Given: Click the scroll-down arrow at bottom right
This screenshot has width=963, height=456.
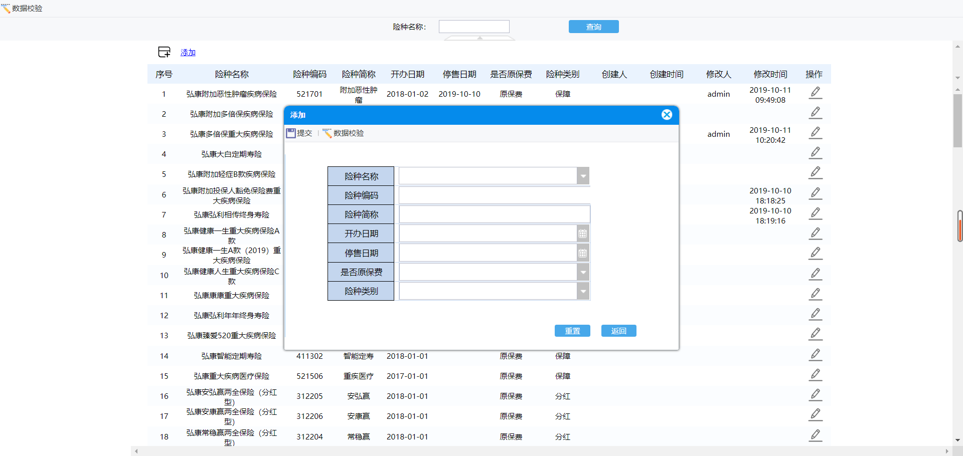Looking at the screenshot, I should (957, 440).
